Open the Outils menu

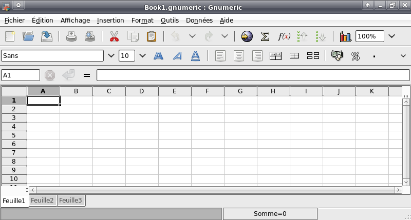[x=170, y=21]
